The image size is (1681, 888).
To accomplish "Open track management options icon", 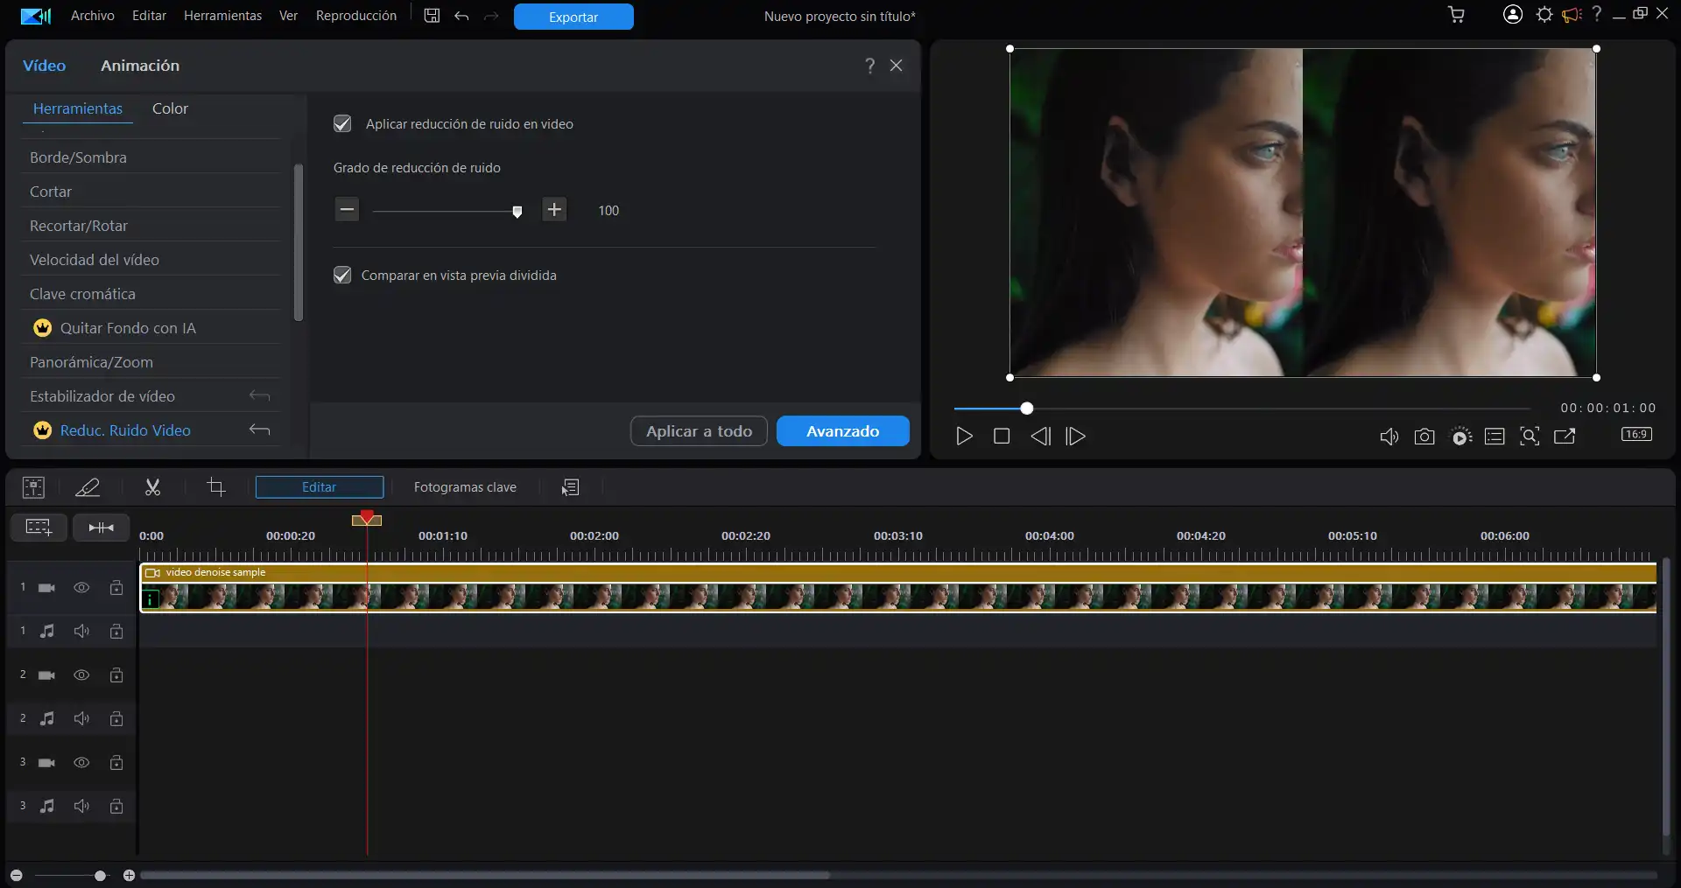I will [570, 487].
